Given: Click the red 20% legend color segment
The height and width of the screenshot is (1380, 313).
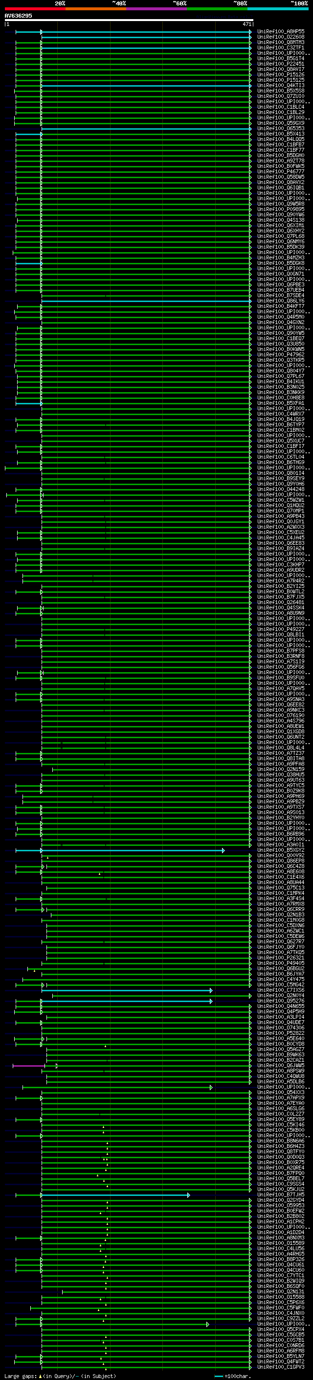Looking at the screenshot, I should (35, 9).
